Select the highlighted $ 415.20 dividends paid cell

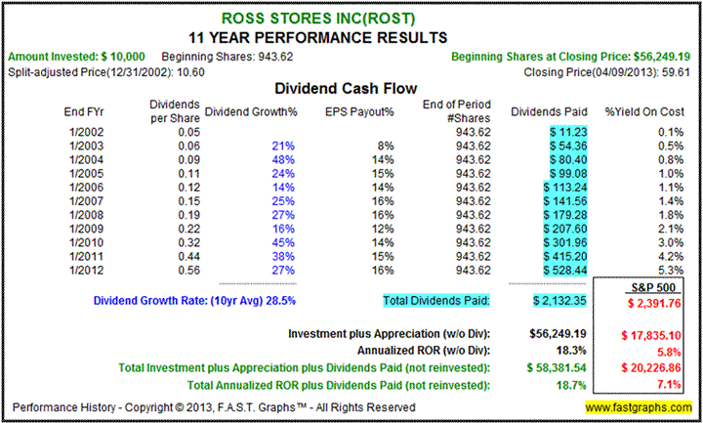pos(565,257)
